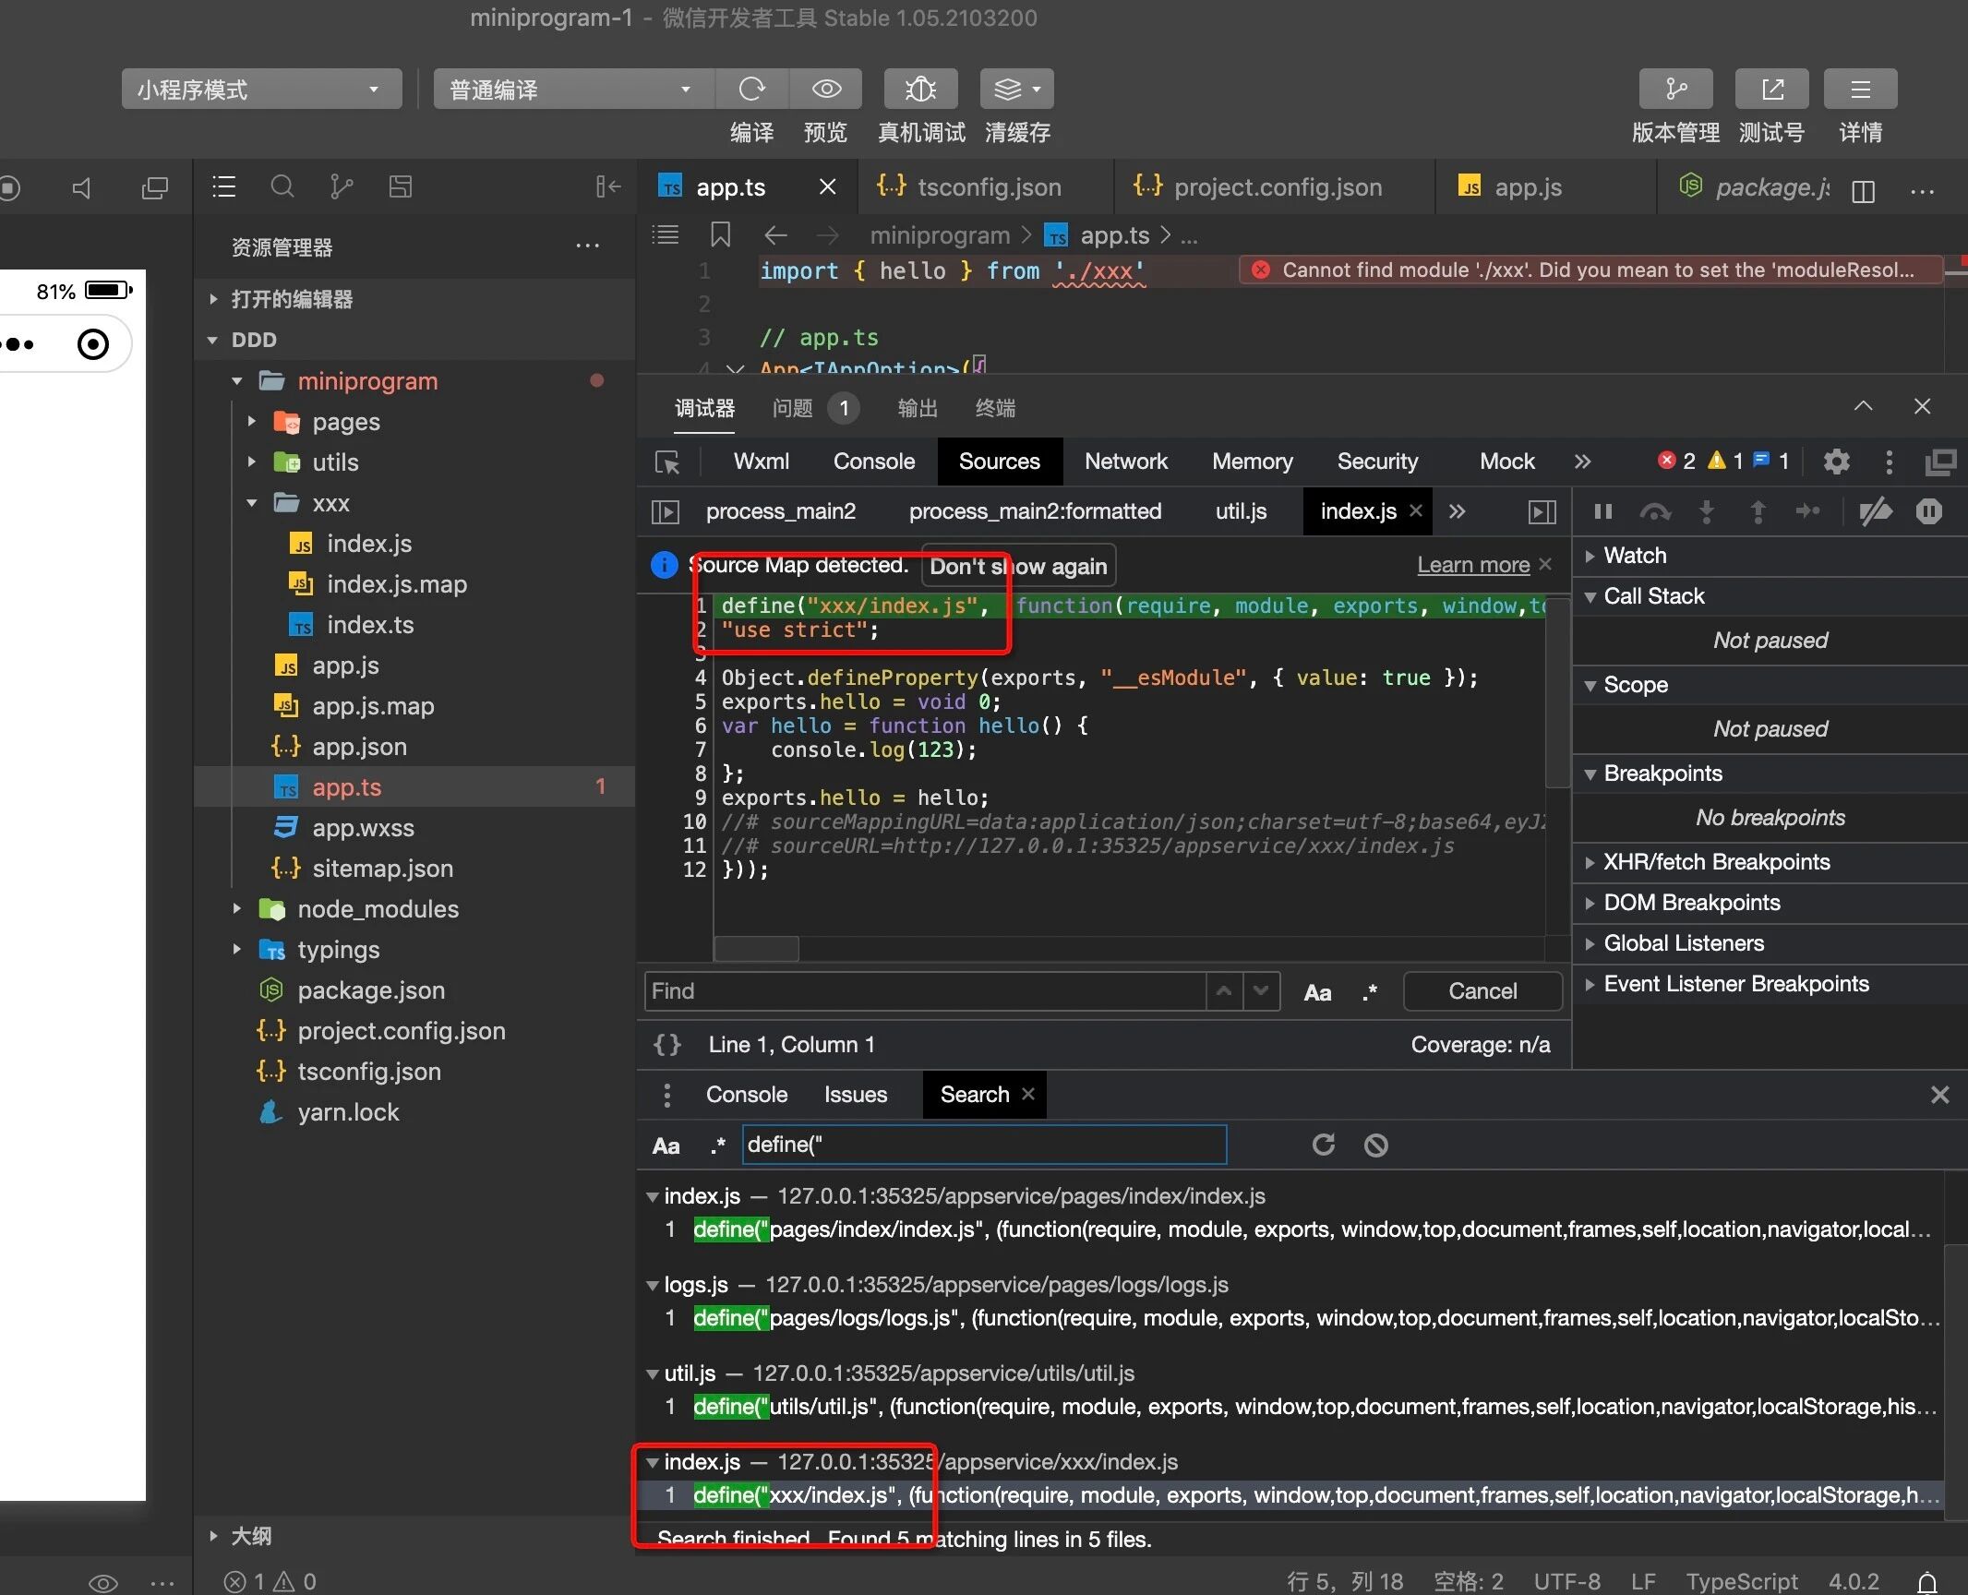1968x1595 pixels.
Task: Toggle deactivate breakpoints icon
Action: tap(1876, 511)
